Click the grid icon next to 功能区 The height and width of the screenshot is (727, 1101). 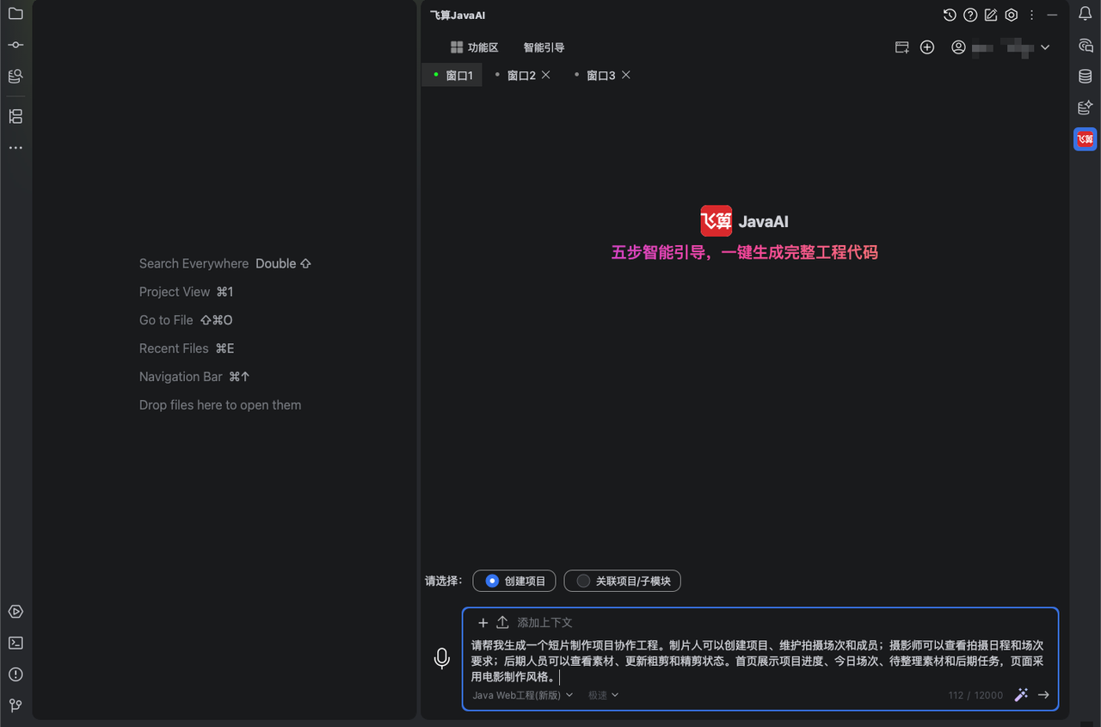457,47
